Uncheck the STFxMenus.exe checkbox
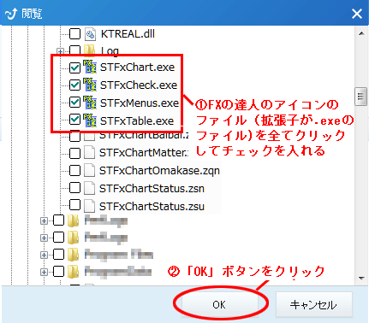This screenshot has width=369, height=323. 74,103
